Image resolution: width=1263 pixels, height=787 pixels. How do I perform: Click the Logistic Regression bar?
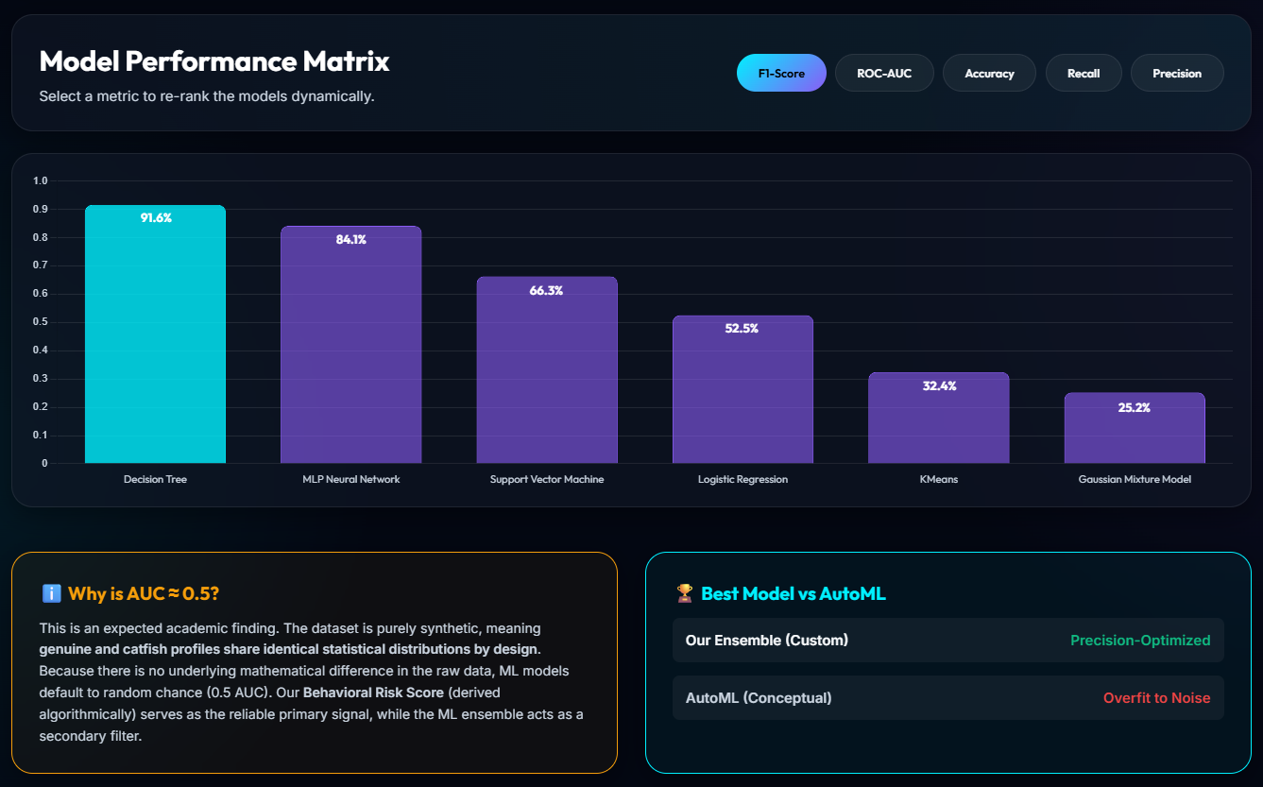click(742, 389)
